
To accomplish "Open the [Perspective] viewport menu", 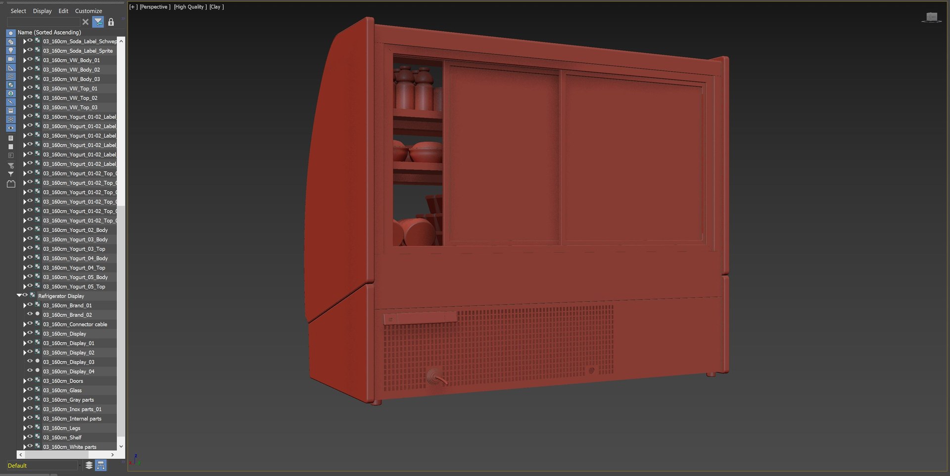I will click(155, 7).
